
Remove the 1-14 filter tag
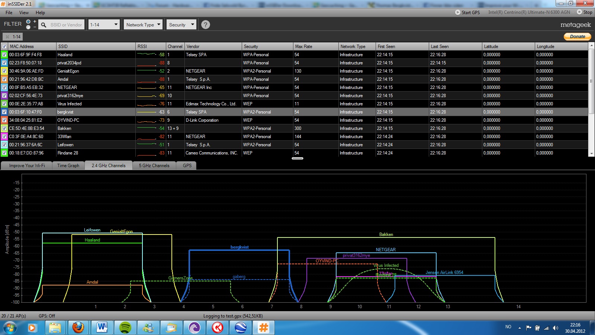(x=7, y=37)
